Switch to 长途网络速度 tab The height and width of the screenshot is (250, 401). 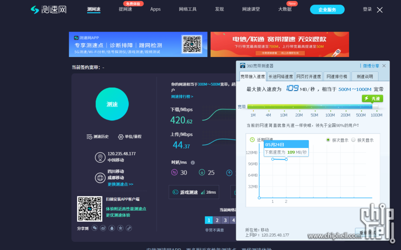281,77
